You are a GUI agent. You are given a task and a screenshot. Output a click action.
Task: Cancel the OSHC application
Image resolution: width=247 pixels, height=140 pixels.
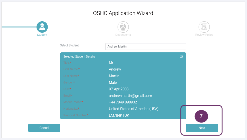(x=44, y=128)
